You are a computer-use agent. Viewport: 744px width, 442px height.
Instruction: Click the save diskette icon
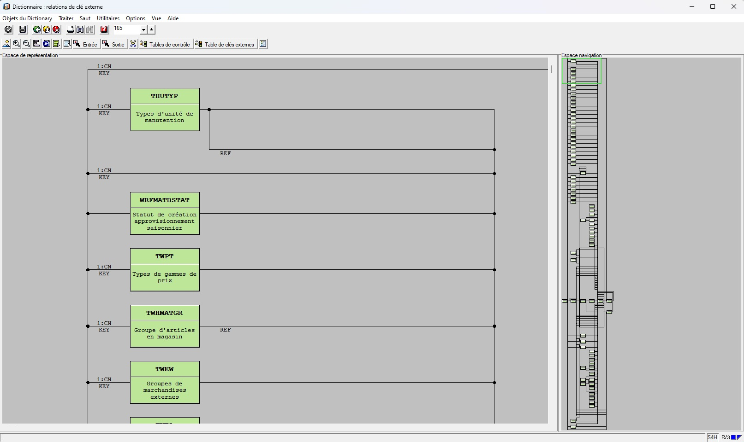point(23,29)
